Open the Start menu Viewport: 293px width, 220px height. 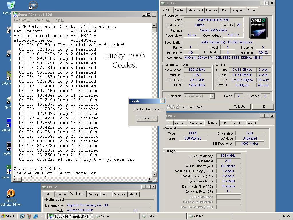(8, 216)
